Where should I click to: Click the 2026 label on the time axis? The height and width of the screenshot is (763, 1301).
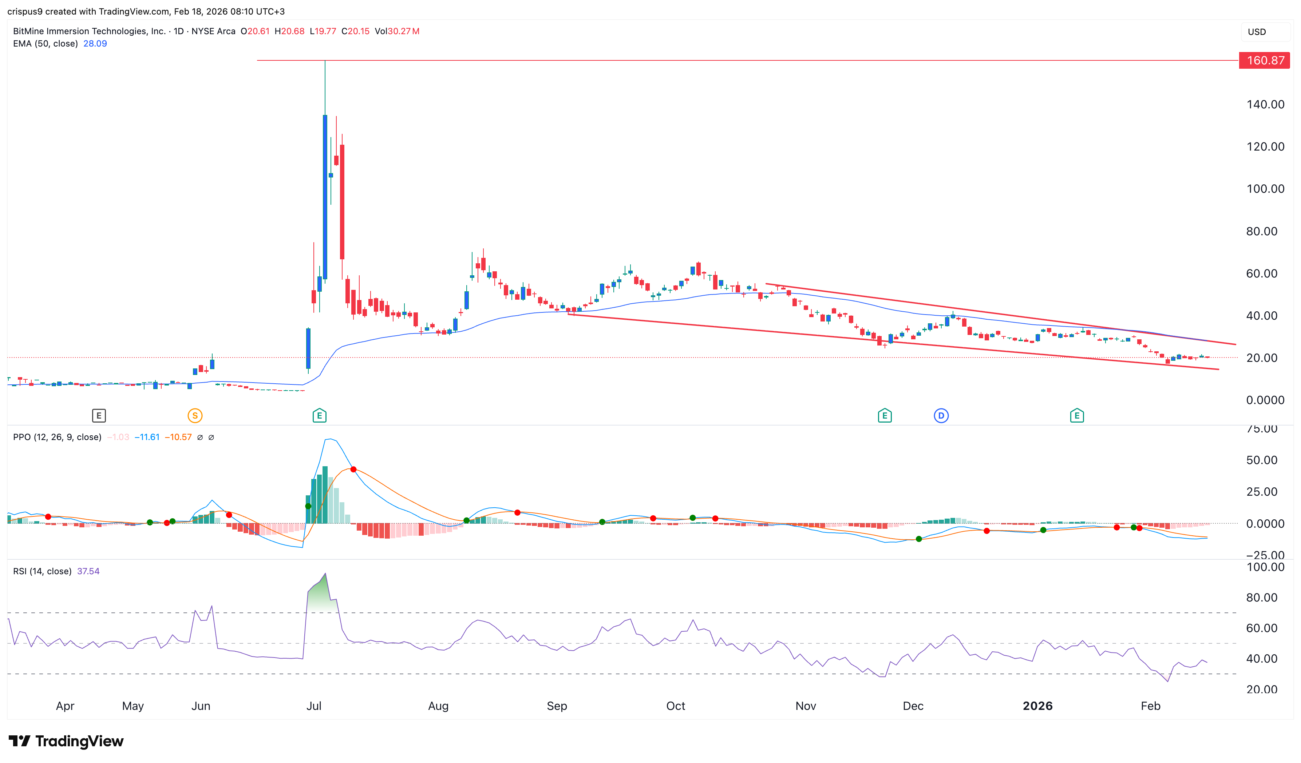(x=1037, y=706)
